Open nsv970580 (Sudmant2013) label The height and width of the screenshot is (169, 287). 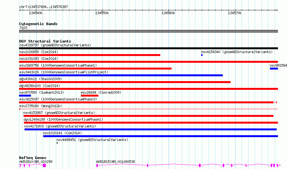(x=42, y=92)
